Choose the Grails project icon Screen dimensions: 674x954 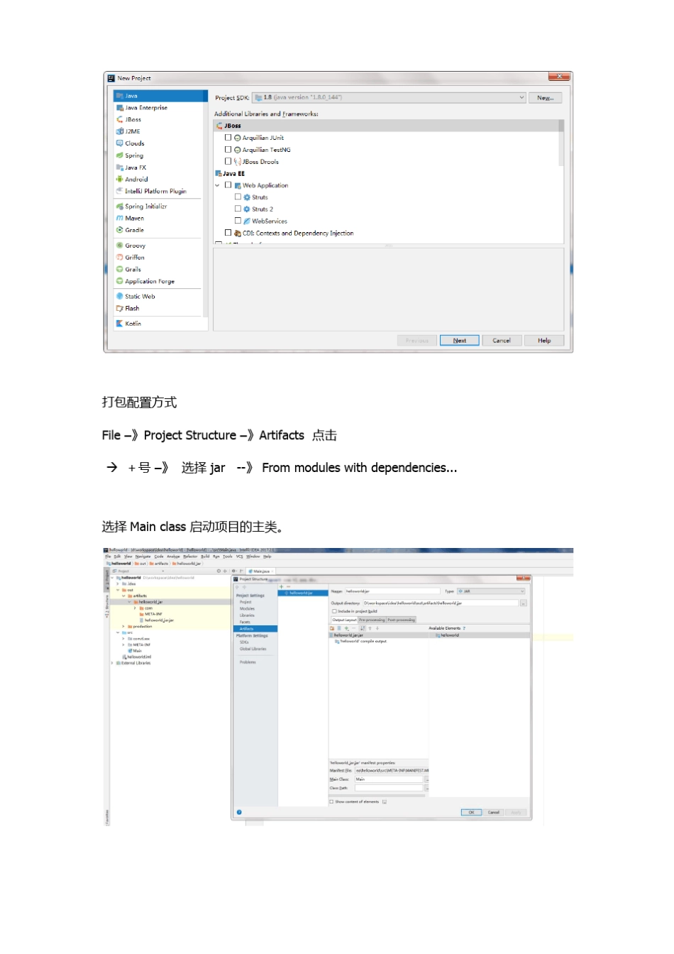pos(120,269)
